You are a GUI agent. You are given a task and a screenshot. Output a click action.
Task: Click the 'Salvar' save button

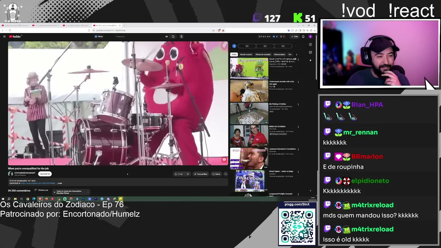coord(216,174)
